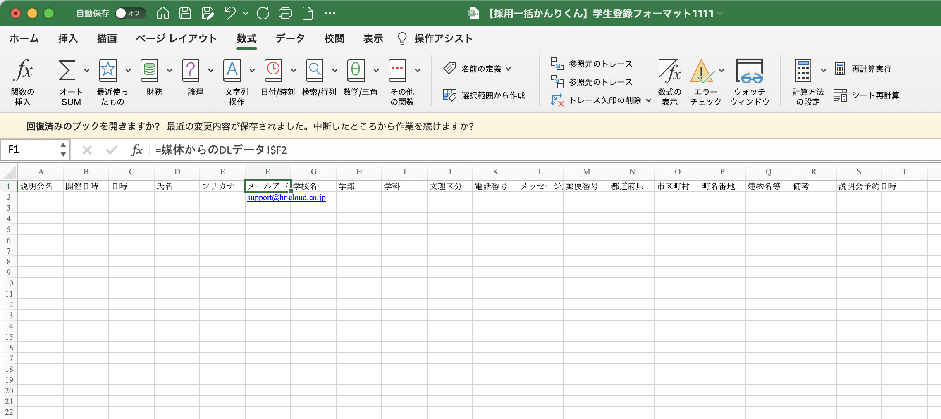Open the 財務 financial functions icon

(149, 71)
